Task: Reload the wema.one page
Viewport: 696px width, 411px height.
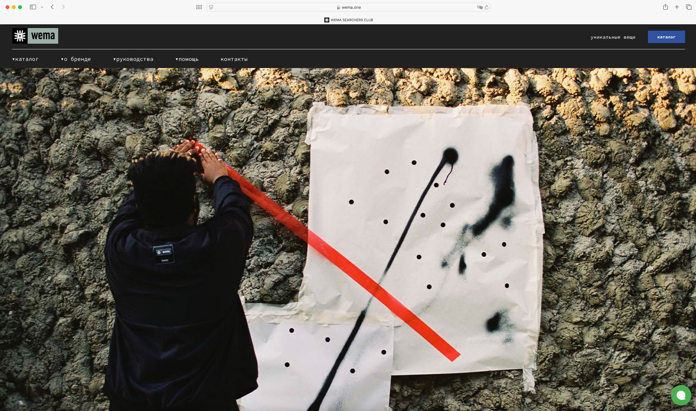Action: 487,7
